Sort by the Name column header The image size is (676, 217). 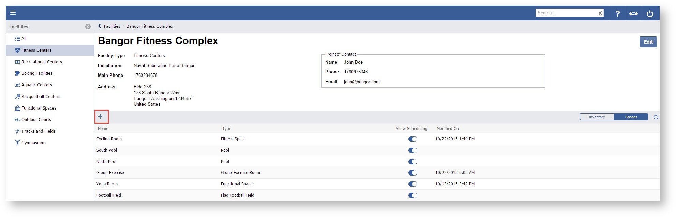tap(103, 129)
